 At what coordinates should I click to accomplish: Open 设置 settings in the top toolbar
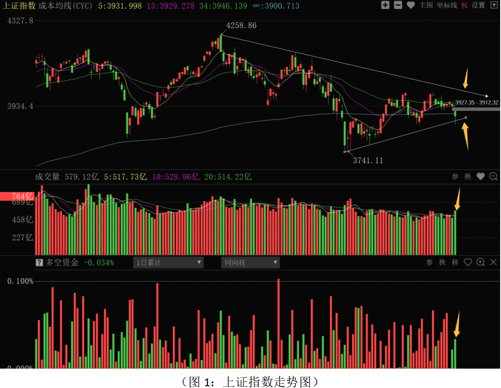(478, 6)
